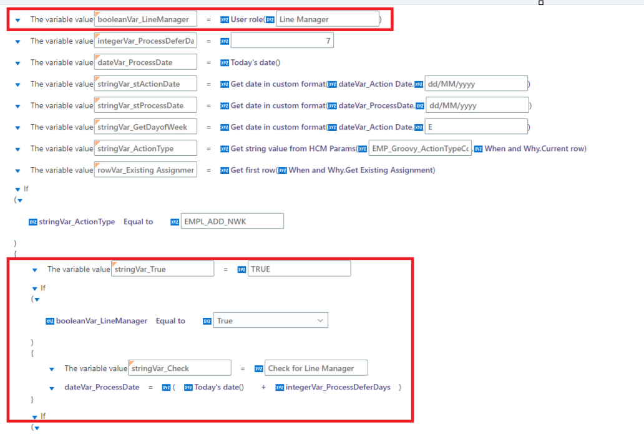Select the User role function text
The image size is (644, 440).
(x=246, y=19)
